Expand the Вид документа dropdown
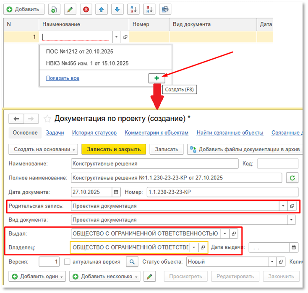This screenshot has height=293, width=308. point(291,220)
